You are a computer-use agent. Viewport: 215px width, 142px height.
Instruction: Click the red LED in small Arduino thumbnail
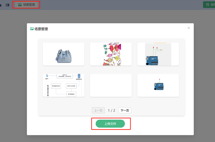159,79
